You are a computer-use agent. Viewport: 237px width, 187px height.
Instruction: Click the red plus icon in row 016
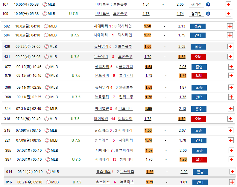pos(232,182)
